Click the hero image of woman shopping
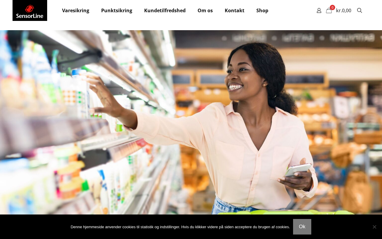The height and width of the screenshot is (239, 382). pos(191,122)
